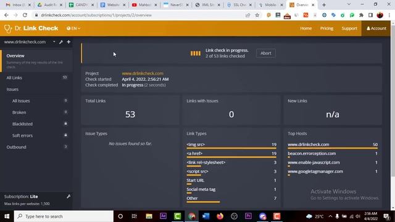
Task: Switch to the SSL Checker tab
Action: 239,5
